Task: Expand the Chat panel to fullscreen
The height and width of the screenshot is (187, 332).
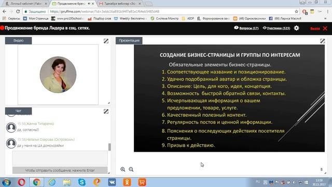Action: click(106, 111)
